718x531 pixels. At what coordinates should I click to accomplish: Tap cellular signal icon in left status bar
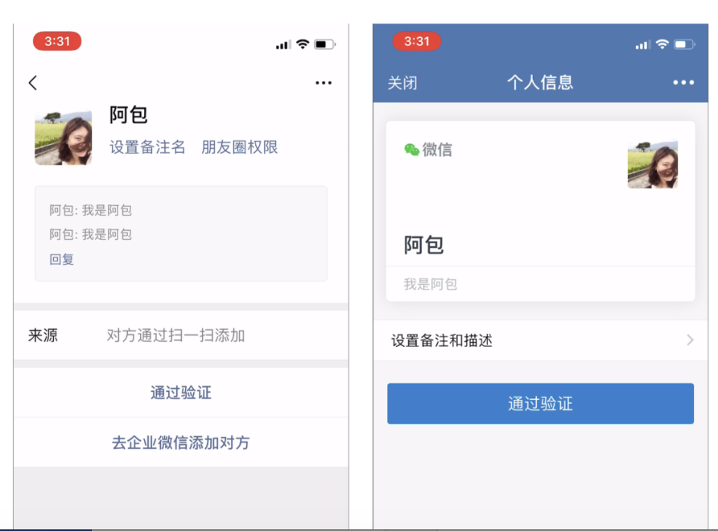(x=283, y=45)
